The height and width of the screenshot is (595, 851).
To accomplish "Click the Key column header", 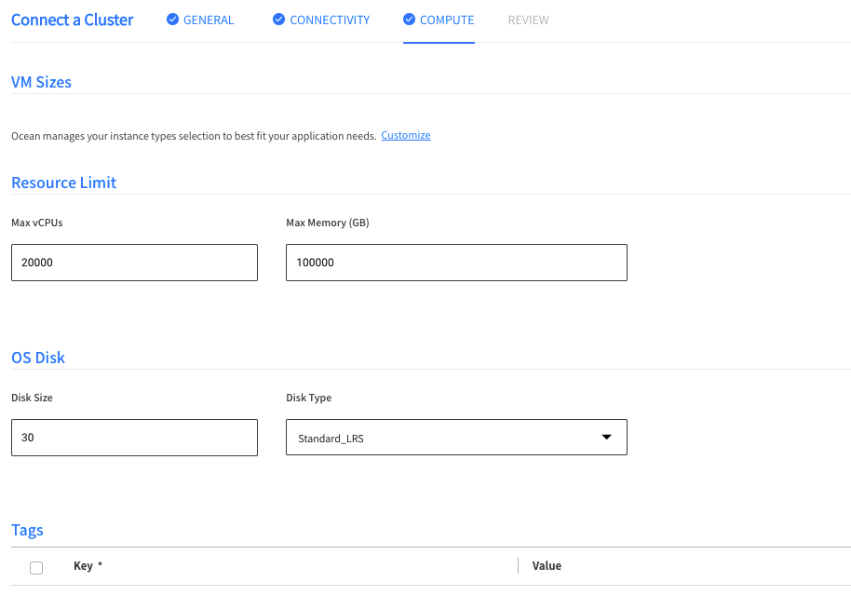I will coord(83,566).
